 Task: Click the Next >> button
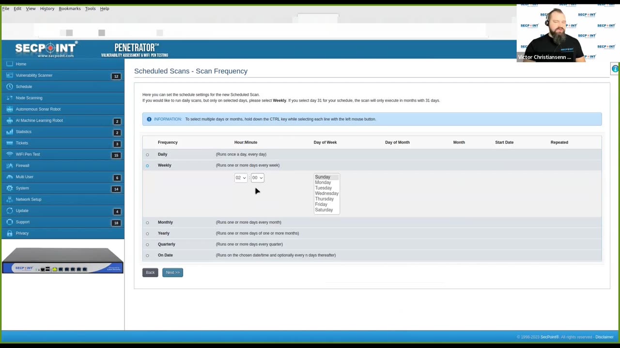(x=172, y=273)
